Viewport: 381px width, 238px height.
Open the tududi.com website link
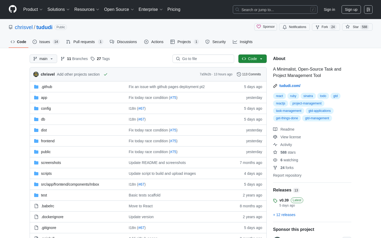coord(290,86)
